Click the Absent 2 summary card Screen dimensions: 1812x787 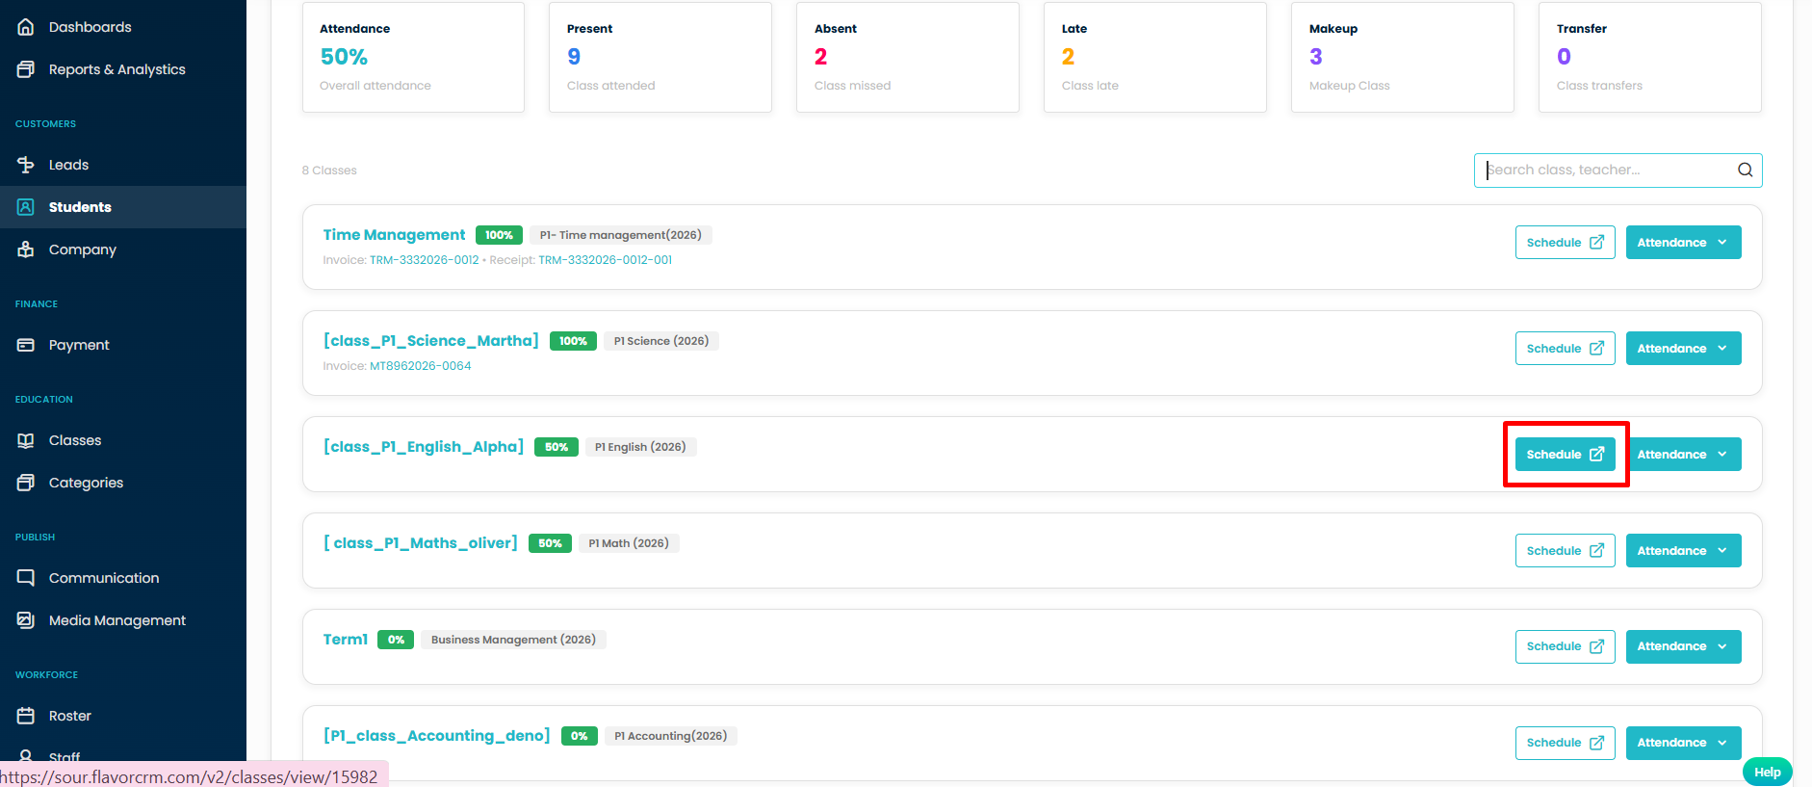(x=908, y=57)
